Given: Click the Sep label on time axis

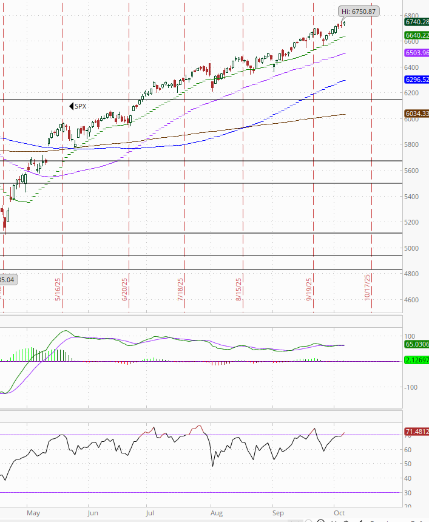Looking at the screenshot, I should 278,513.
